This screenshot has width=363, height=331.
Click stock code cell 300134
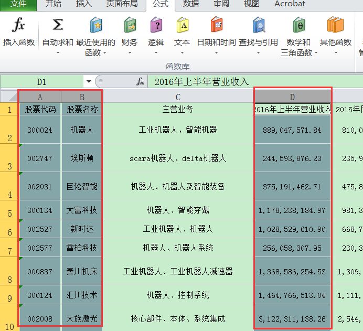(40, 210)
